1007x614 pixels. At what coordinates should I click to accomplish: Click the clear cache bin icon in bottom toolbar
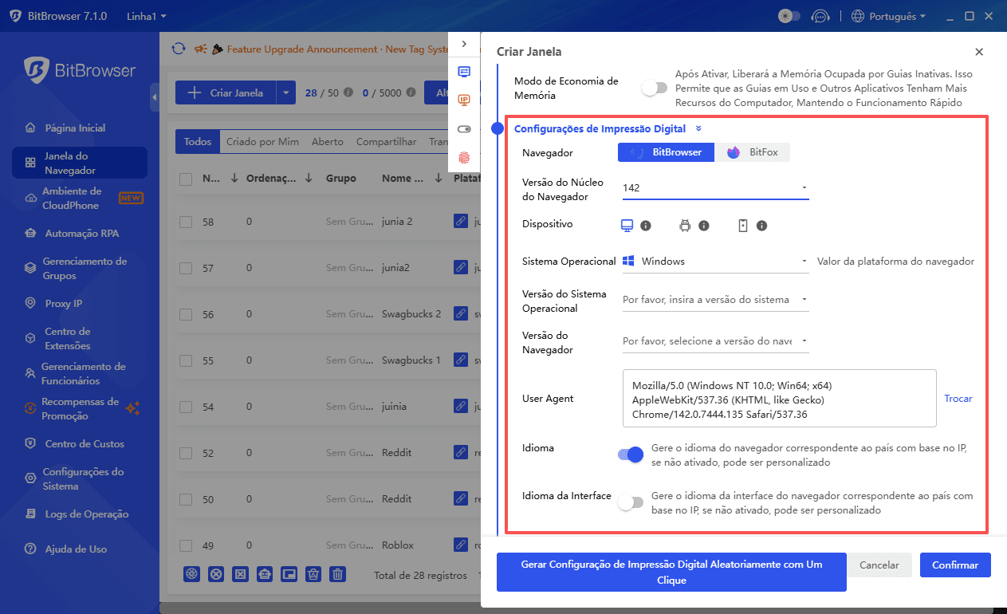coord(314,574)
